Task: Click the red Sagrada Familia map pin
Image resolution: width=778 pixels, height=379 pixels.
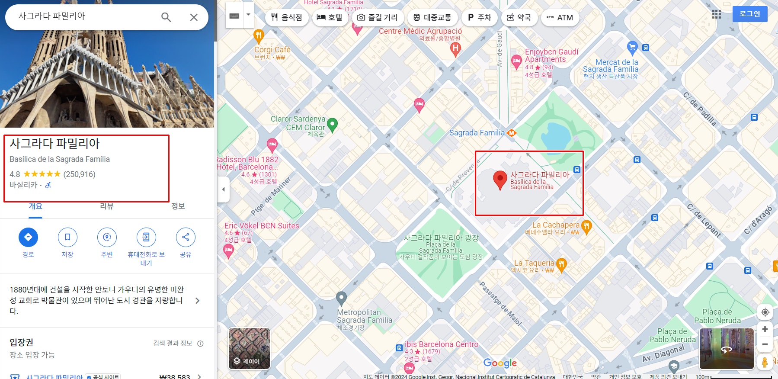Action: [500, 180]
